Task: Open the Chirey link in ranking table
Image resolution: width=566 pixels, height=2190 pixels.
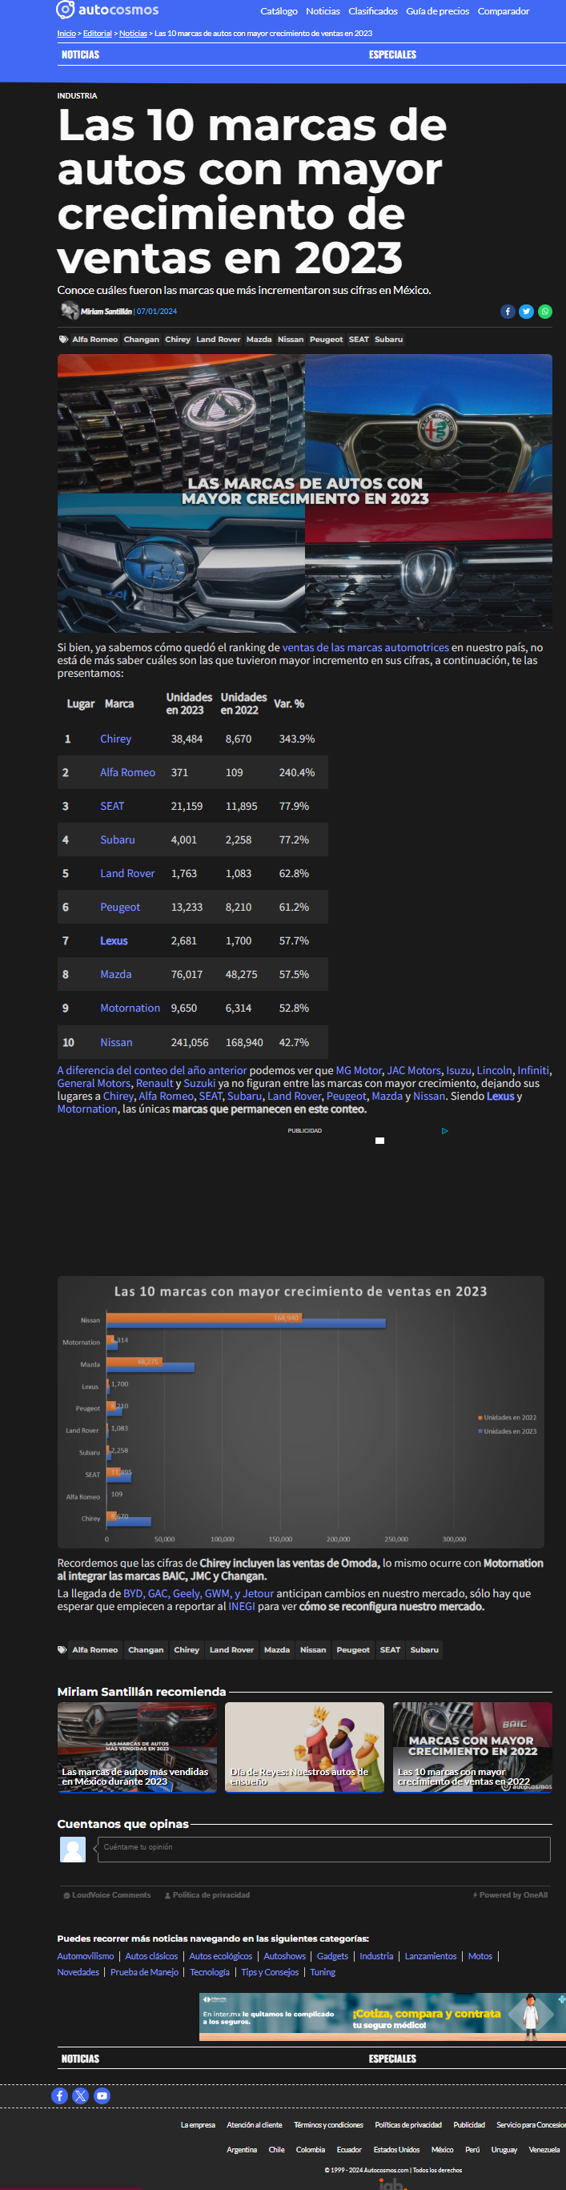Action: 115,739
